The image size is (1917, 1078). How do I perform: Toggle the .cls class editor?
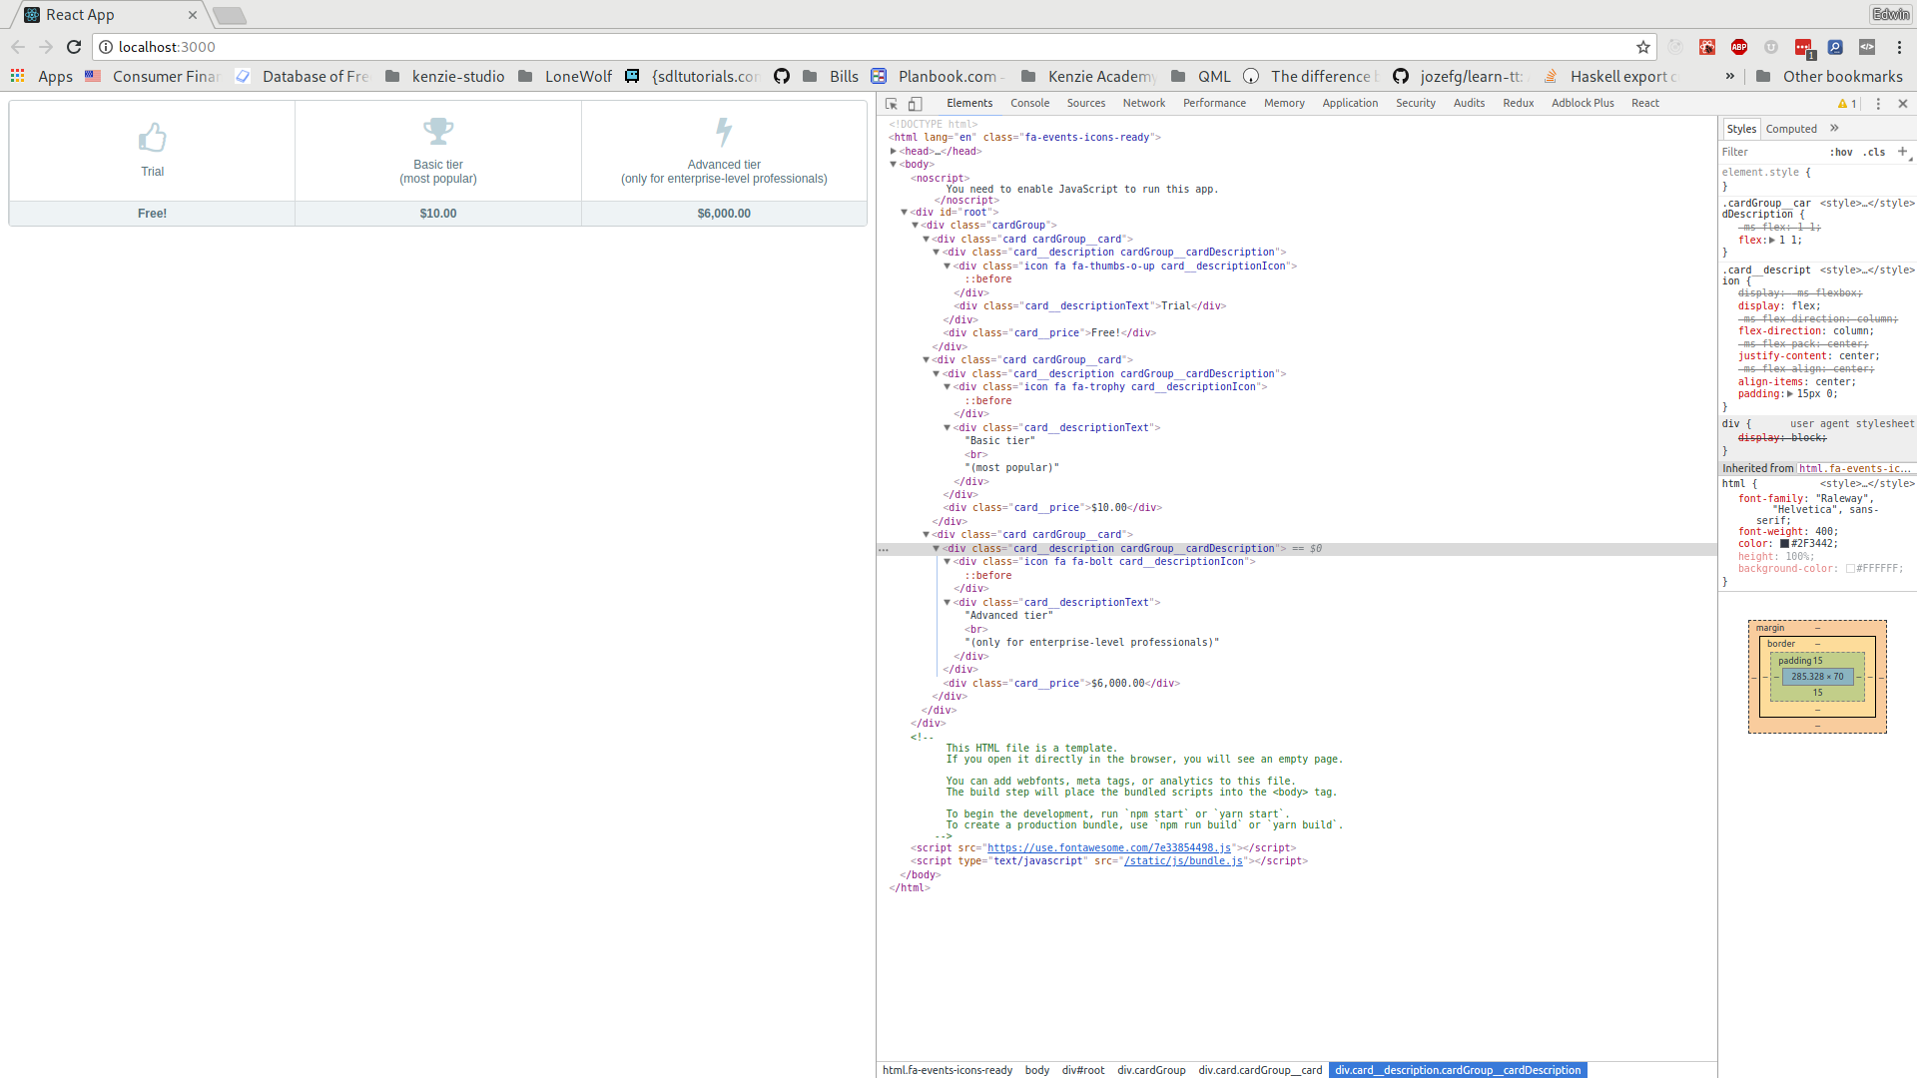pyautogui.click(x=1874, y=153)
